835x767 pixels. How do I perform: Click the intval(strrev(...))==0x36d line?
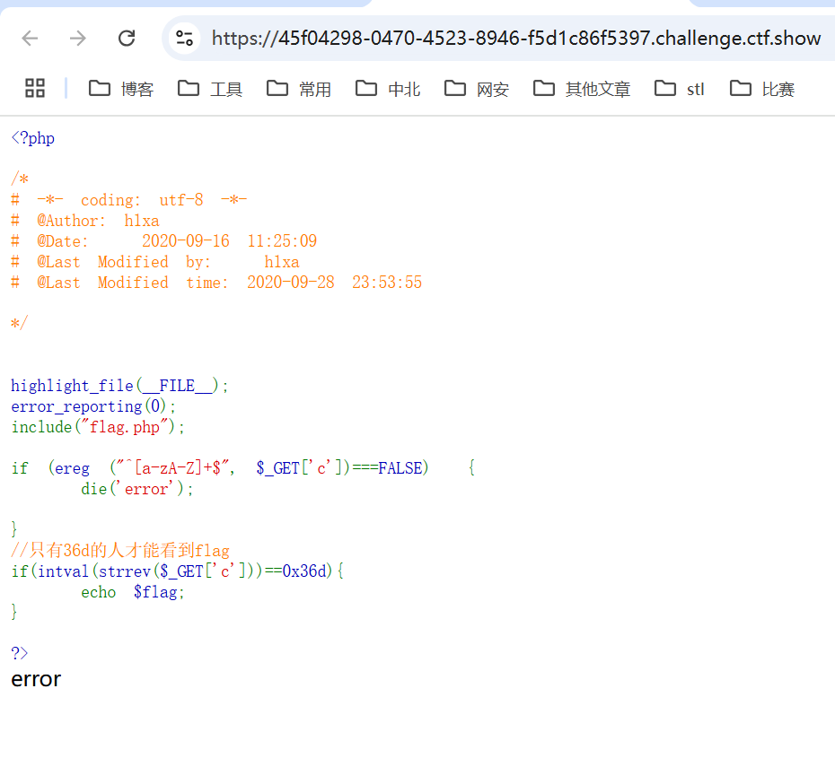coord(178,571)
